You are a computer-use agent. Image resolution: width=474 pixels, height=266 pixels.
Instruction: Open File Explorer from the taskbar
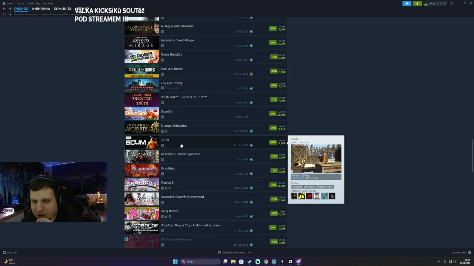[233, 262]
